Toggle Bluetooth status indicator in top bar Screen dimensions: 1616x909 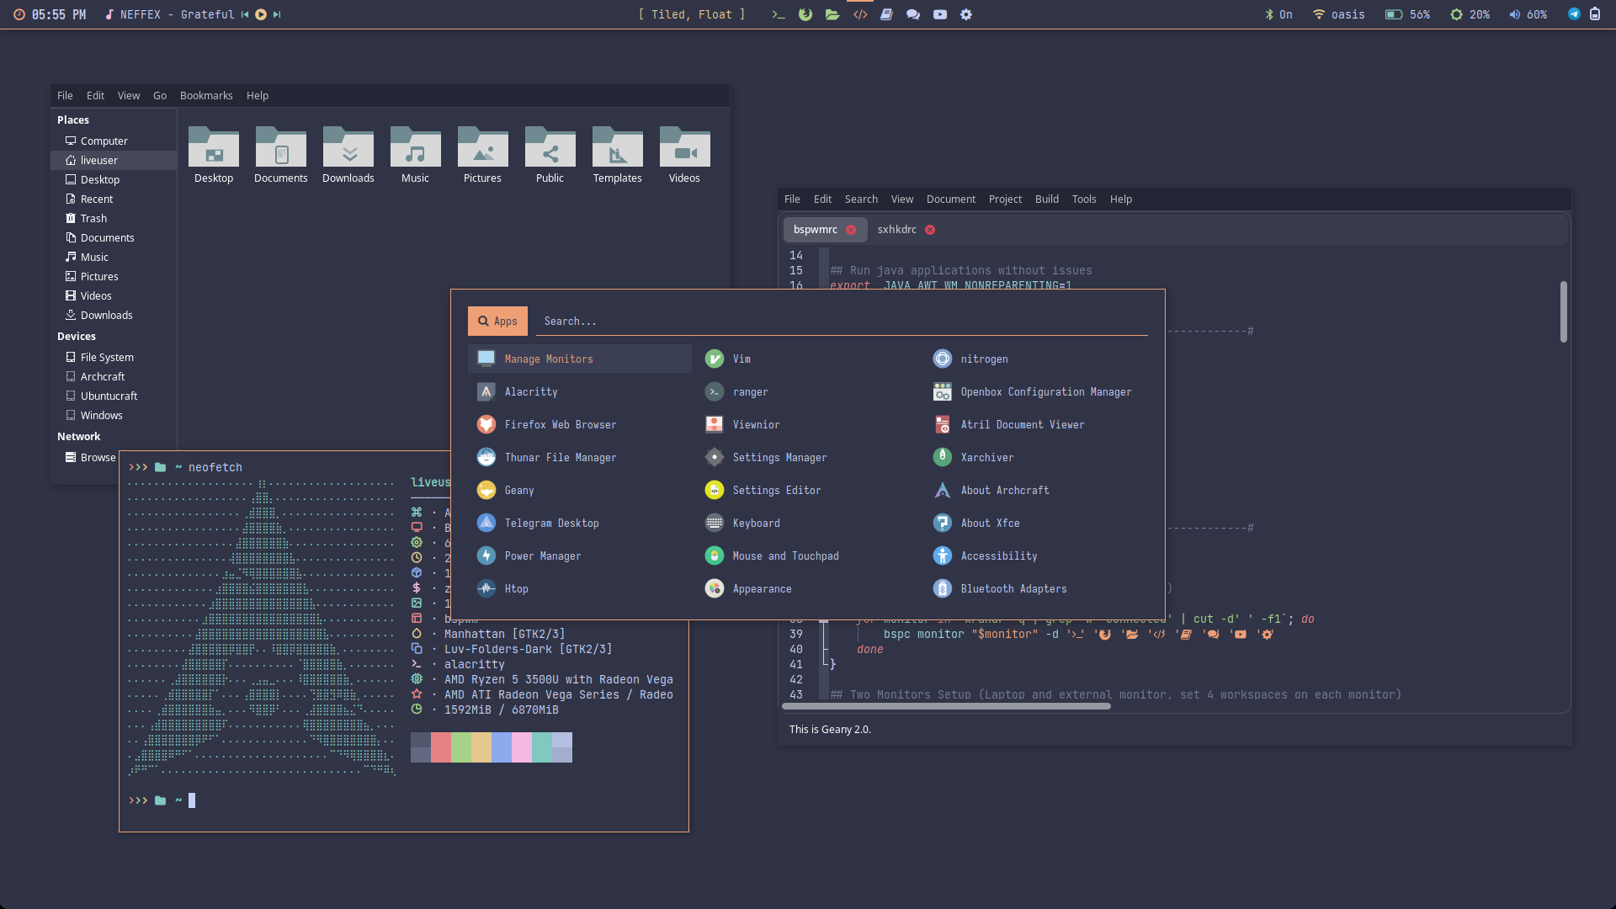pyautogui.click(x=1278, y=14)
